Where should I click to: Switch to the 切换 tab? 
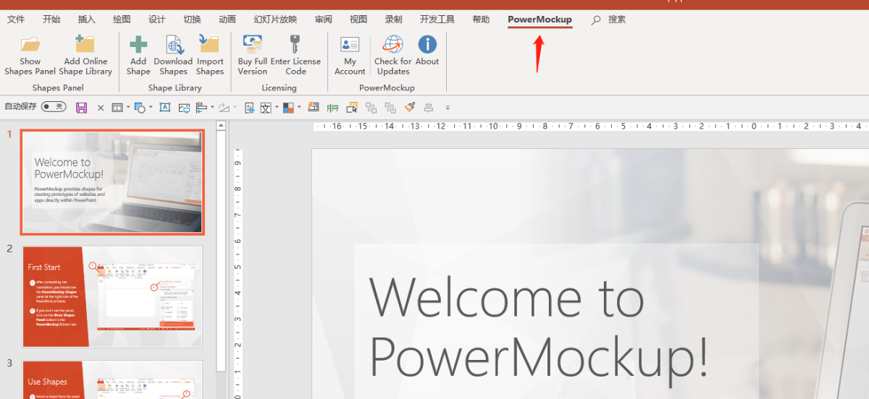[x=192, y=20]
